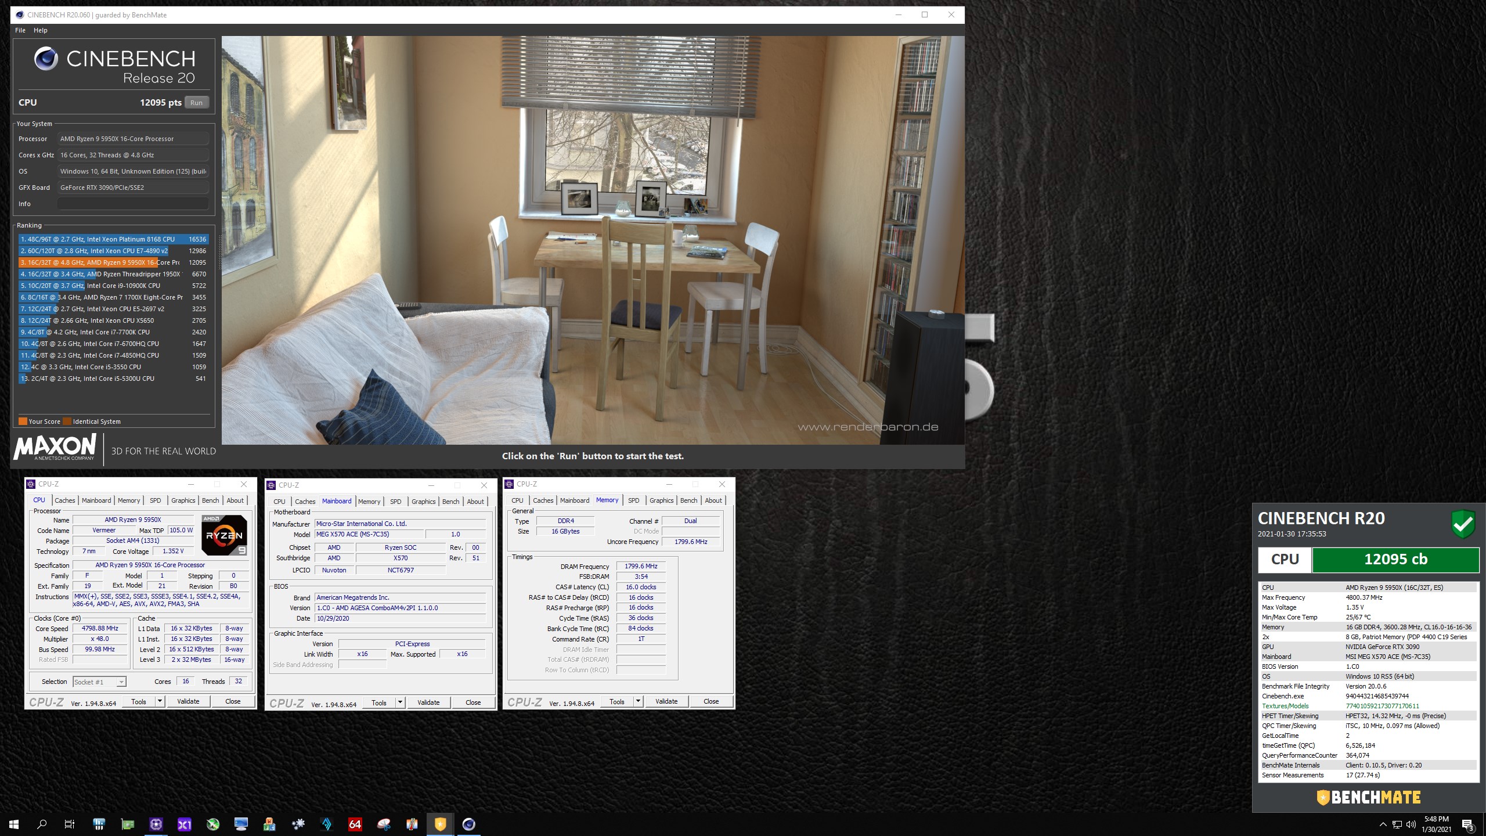Image resolution: width=1486 pixels, height=836 pixels.
Task: Click the speaker volume tray icon
Action: click(x=1411, y=824)
